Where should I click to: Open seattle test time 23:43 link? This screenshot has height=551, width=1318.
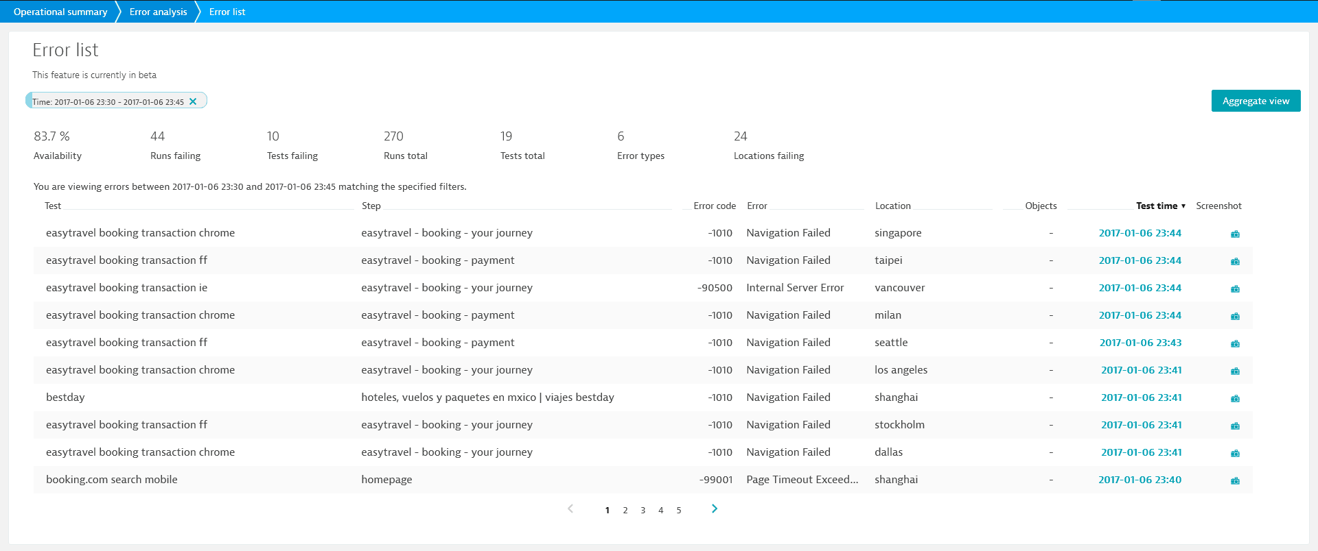[1141, 343]
